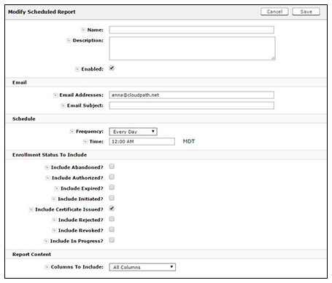Screen dimensions: 332x283
Task: Click the help icon beside Include Initiated
Action: (x=54, y=199)
